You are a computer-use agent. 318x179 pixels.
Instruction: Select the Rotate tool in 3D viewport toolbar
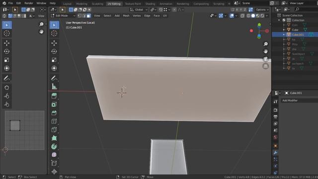(x=54, y=51)
